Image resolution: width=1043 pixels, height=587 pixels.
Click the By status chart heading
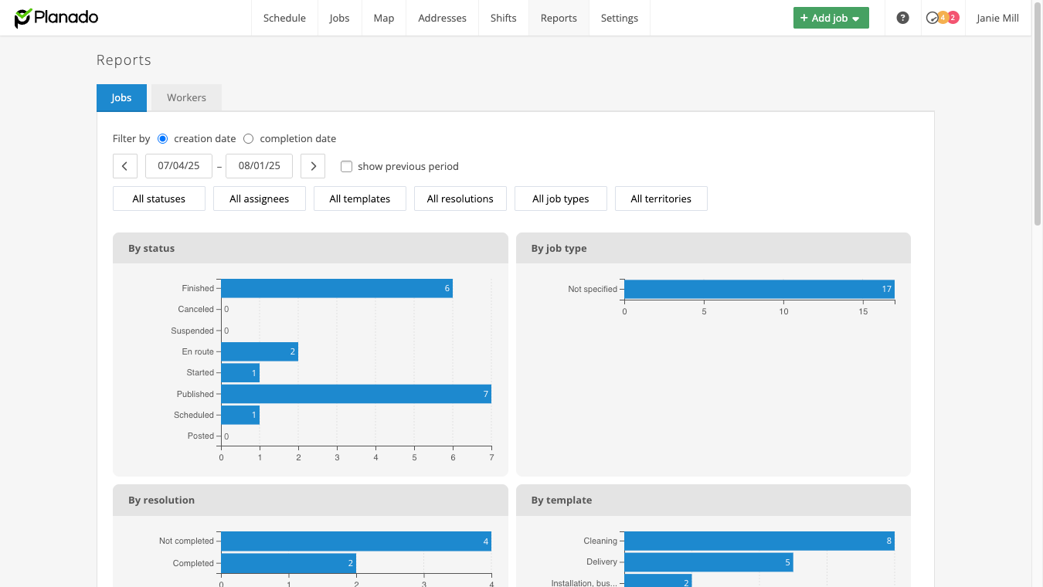(151, 249)
